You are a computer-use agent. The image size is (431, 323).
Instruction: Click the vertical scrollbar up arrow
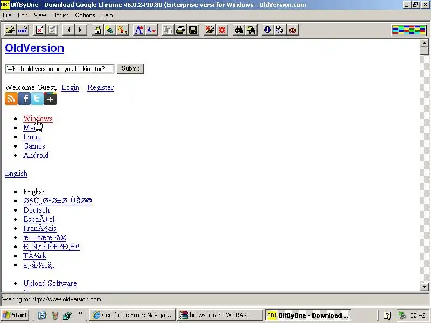424,43
